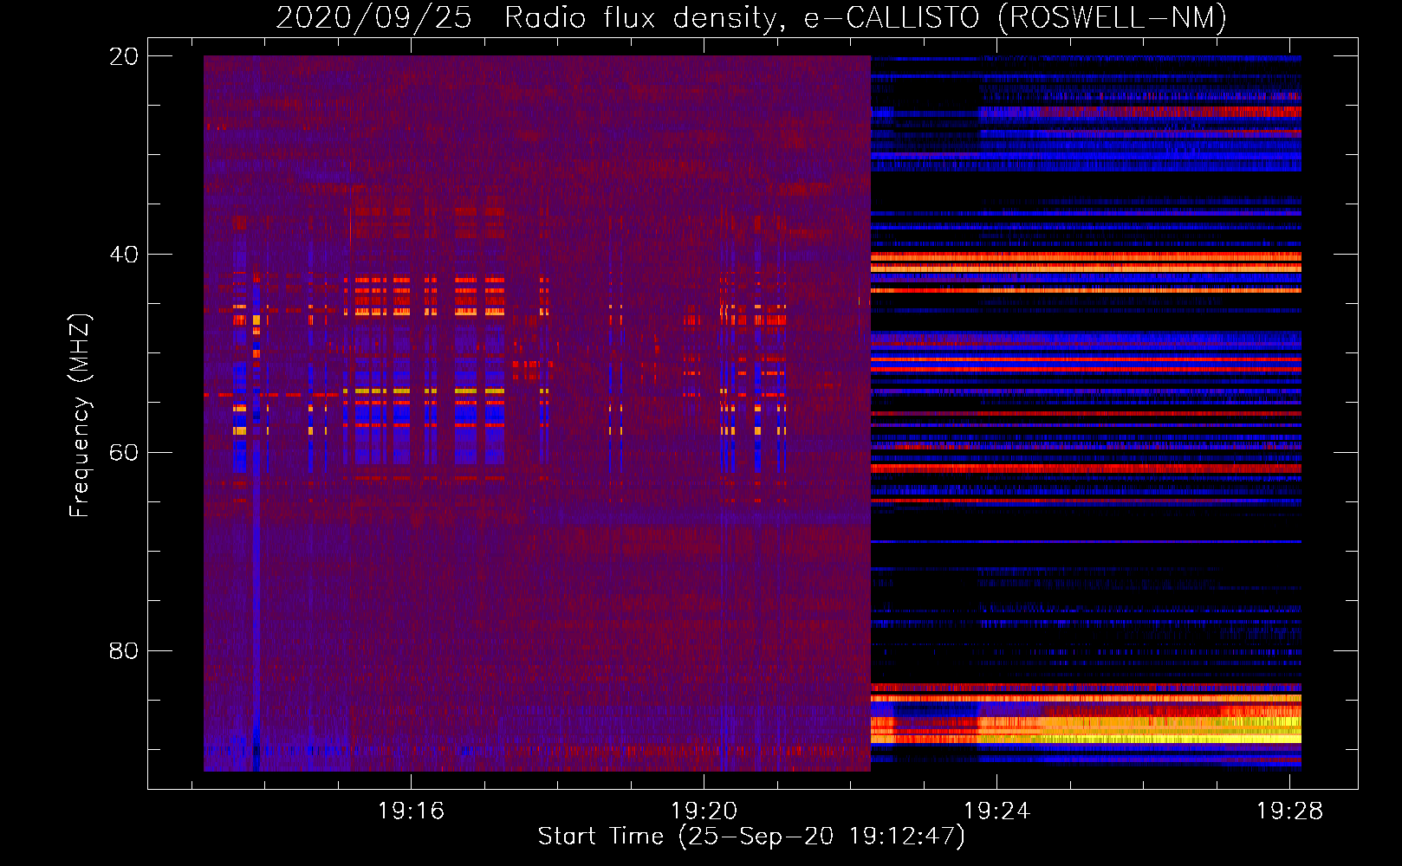Click the 19:28 time tick label
Viewport: 1402px width, 866px height.
point(1289,811)
